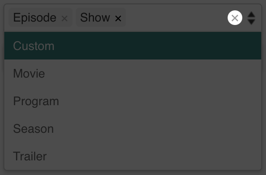Deselect Show by clicking its black cross
This screenshot has height=175, width=266.
click(118, 18)
